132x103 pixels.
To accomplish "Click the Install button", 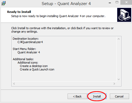I will pos(97,96).
